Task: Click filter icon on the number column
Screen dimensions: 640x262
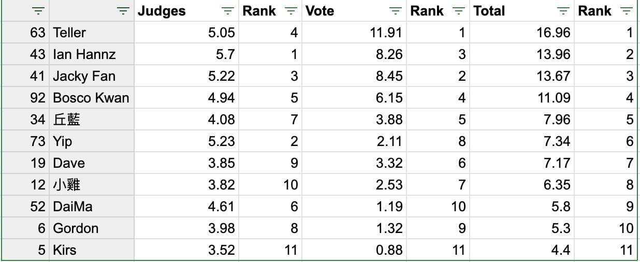Action: point(39,11)
